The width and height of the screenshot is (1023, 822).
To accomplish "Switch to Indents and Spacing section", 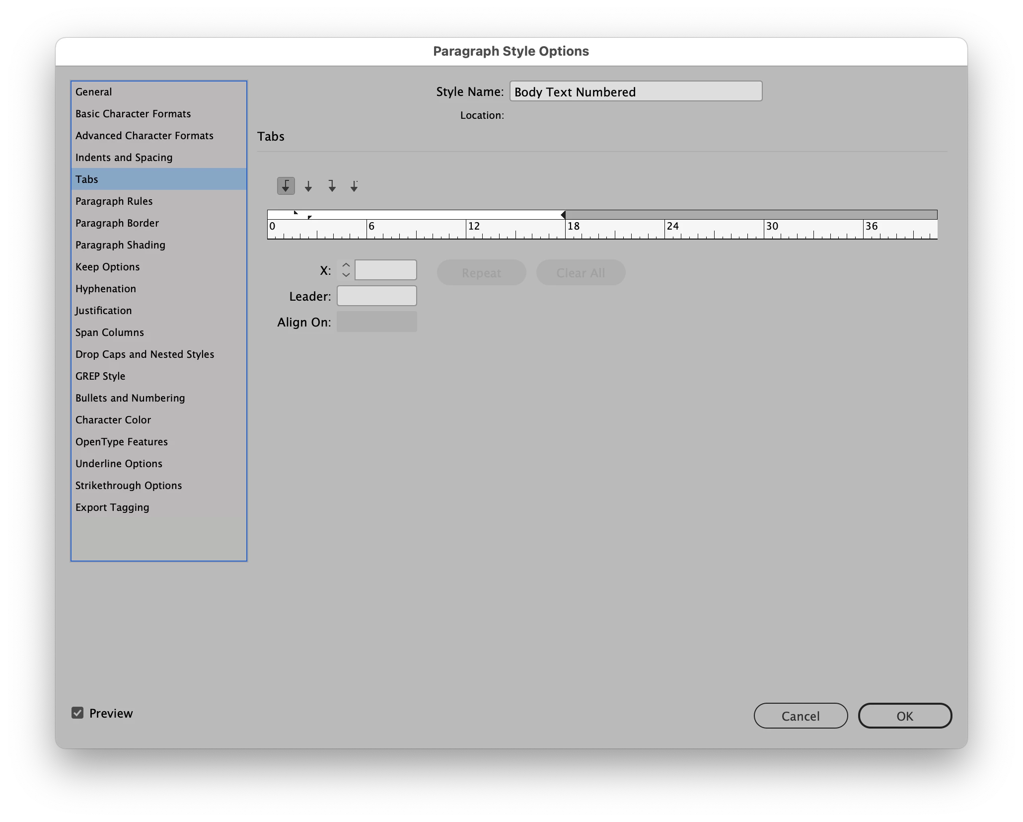I will coord(124,158).
